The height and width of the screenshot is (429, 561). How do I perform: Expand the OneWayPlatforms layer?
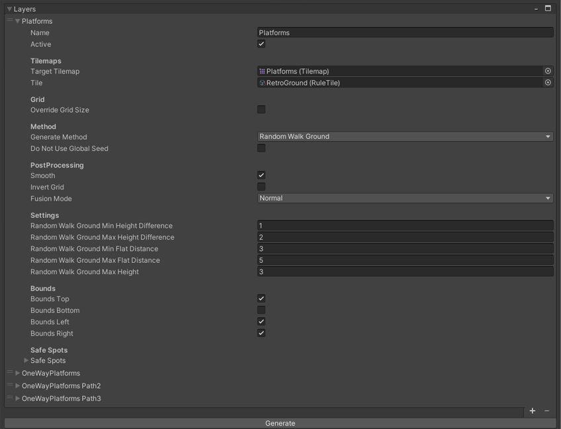coord(18,373)
